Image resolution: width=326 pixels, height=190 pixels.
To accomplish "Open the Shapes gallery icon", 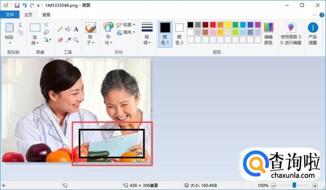I will (109, 27).
